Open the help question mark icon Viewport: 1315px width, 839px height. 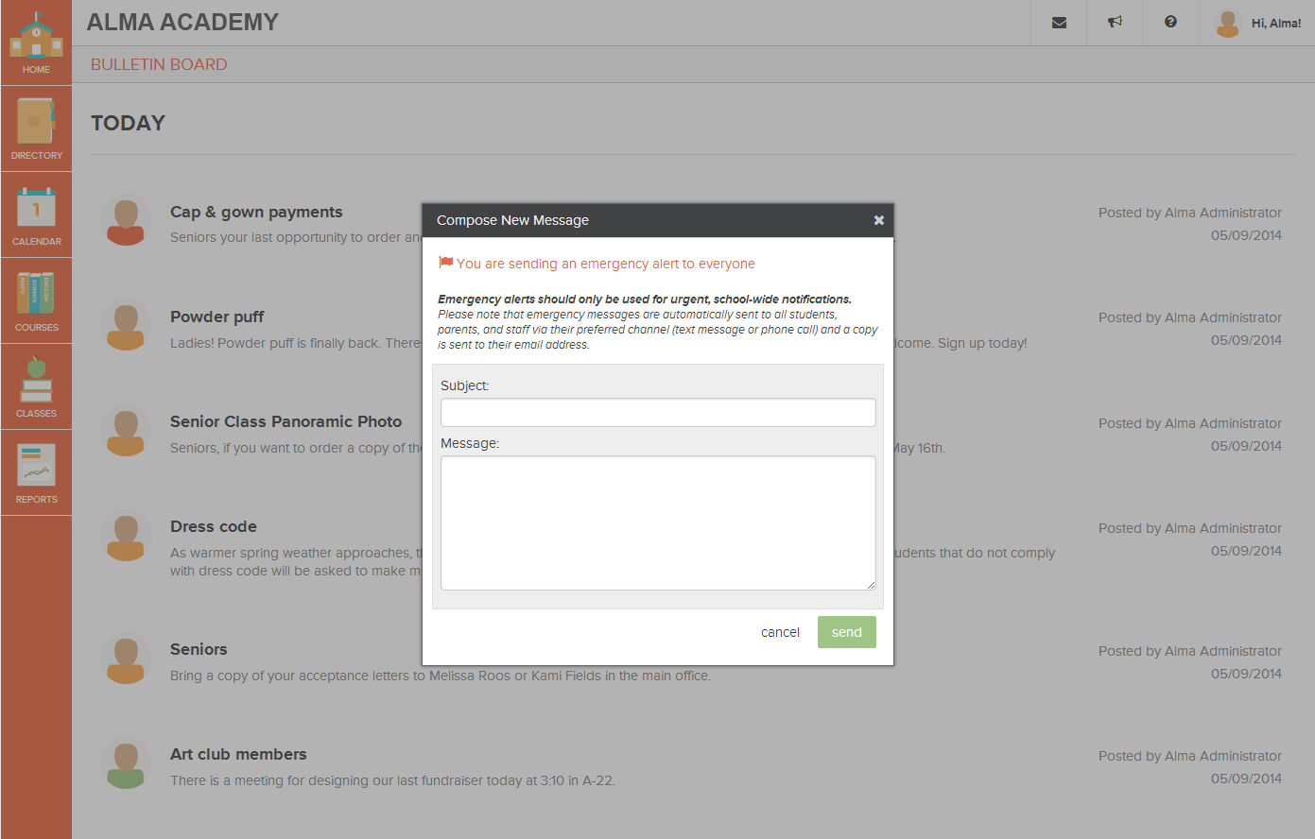tap(1170, 23)
